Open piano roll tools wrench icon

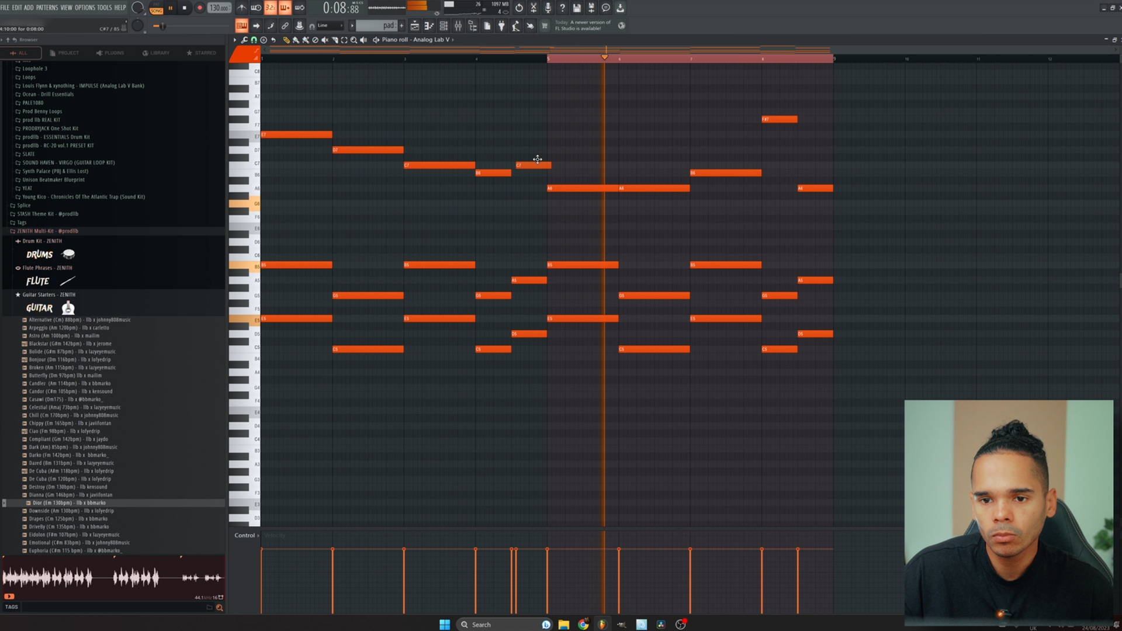244,40
